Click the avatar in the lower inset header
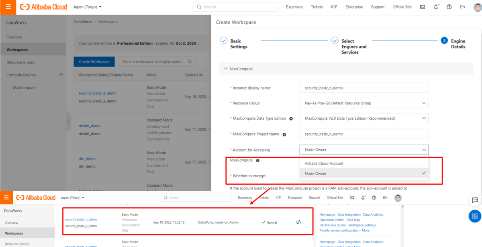The image size is (482, 247). [398, 198]
